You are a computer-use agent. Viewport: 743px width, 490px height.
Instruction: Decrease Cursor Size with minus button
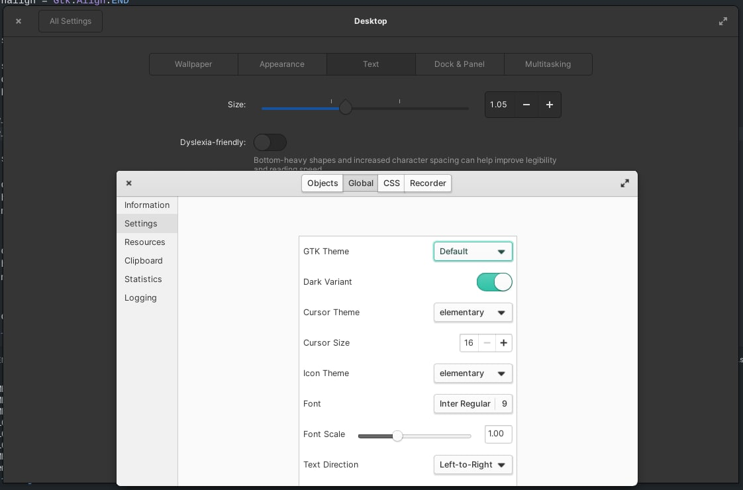(487, 343)
